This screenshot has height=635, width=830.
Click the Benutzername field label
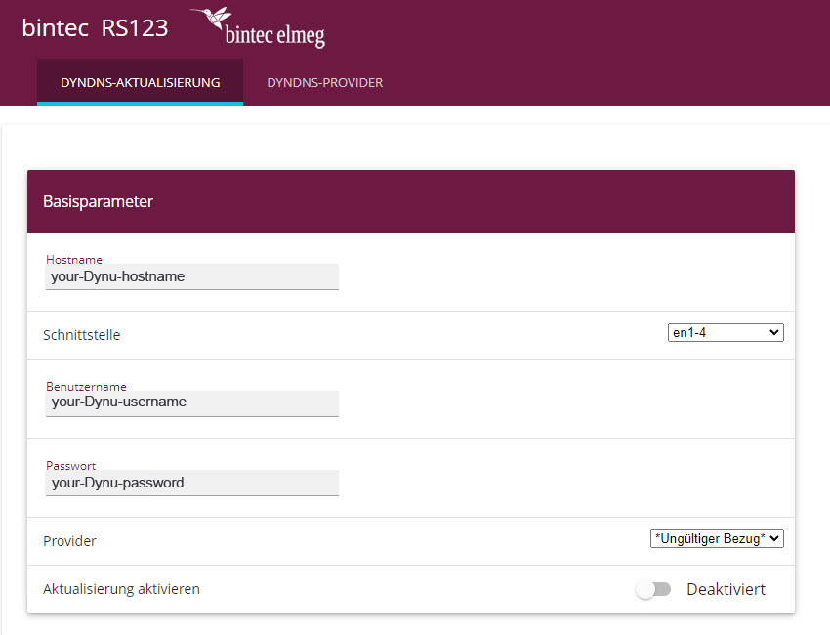pos(86,387)
